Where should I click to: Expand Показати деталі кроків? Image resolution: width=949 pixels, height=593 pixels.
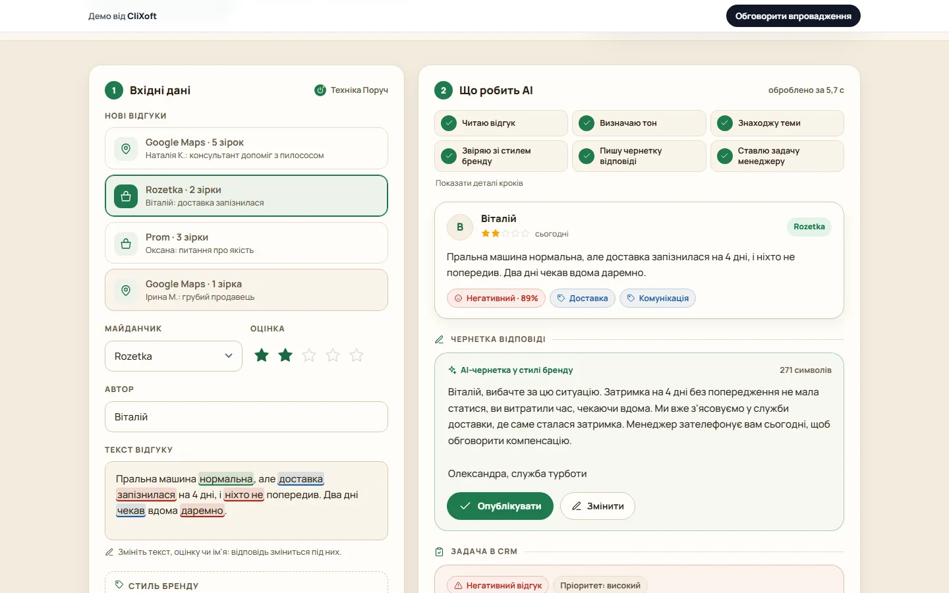479,183
